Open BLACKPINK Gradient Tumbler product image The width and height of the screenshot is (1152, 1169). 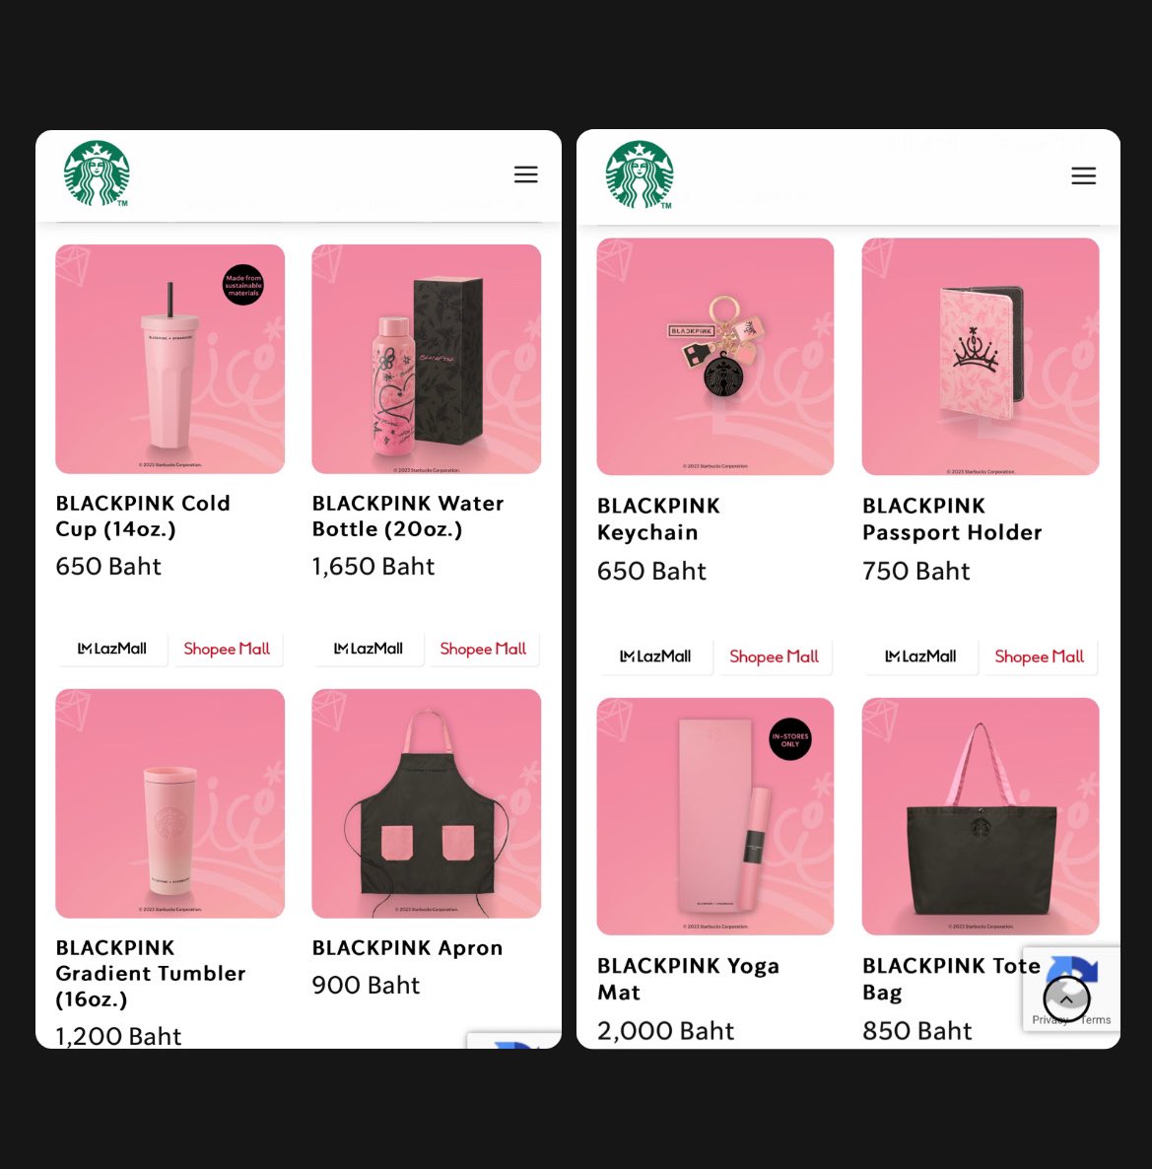[x=169, y=803]
